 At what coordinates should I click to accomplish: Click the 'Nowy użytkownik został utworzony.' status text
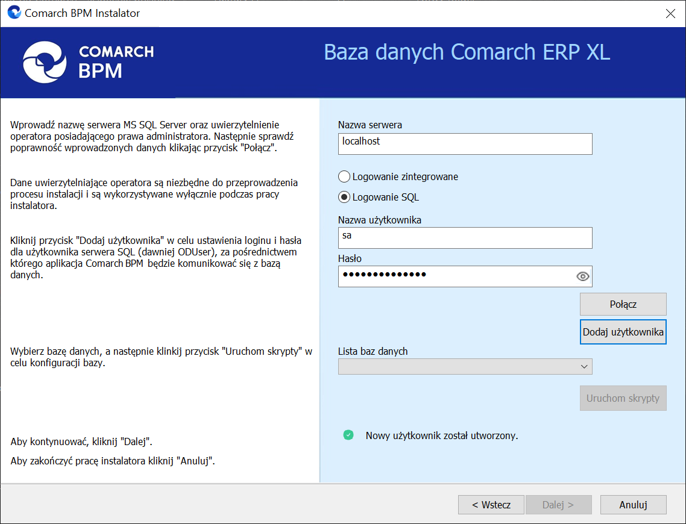point(442,435)
